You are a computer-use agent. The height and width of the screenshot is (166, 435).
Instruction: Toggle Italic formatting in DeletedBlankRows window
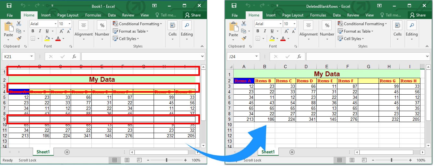point(265,31)
